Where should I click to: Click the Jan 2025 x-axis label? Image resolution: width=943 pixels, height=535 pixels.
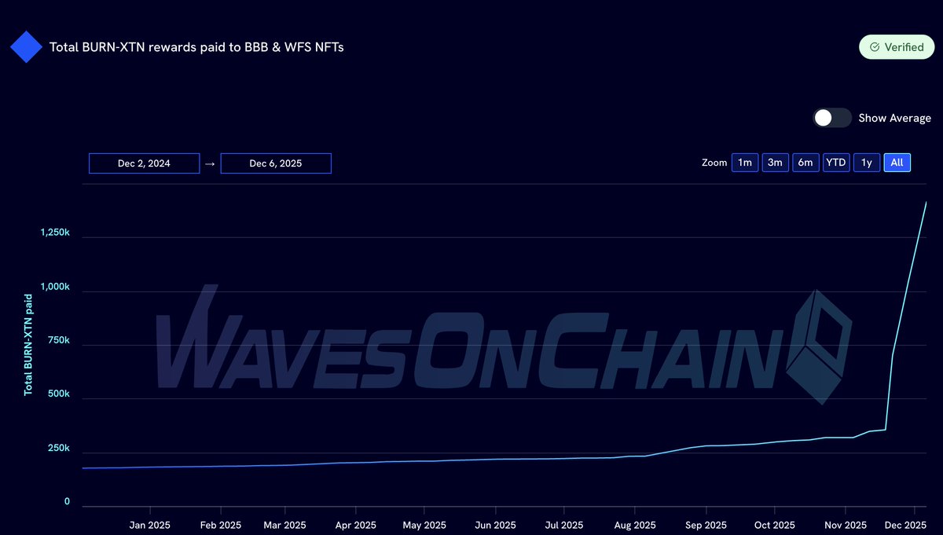tap(149, 525)
